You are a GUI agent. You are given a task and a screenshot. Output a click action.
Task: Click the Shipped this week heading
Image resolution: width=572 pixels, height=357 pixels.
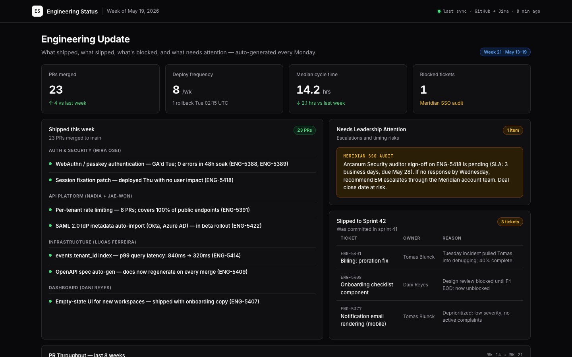[x=71, y=130]
